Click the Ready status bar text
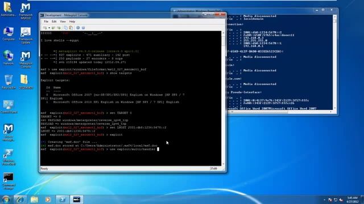Screen dimensions: 364x204 pyautogui.click(x=44, y=169)
